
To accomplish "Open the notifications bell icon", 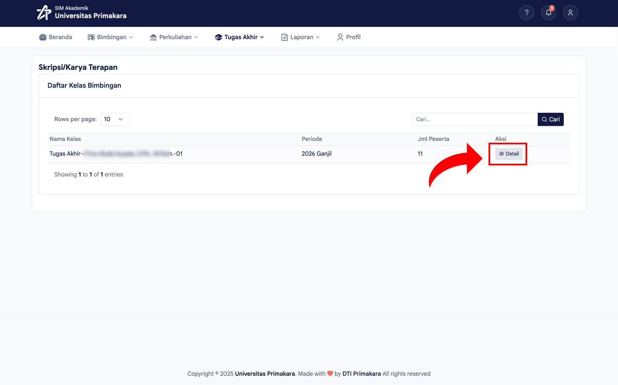I will tap(549, 13).
